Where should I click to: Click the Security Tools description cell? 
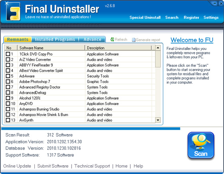pos(98,76)
